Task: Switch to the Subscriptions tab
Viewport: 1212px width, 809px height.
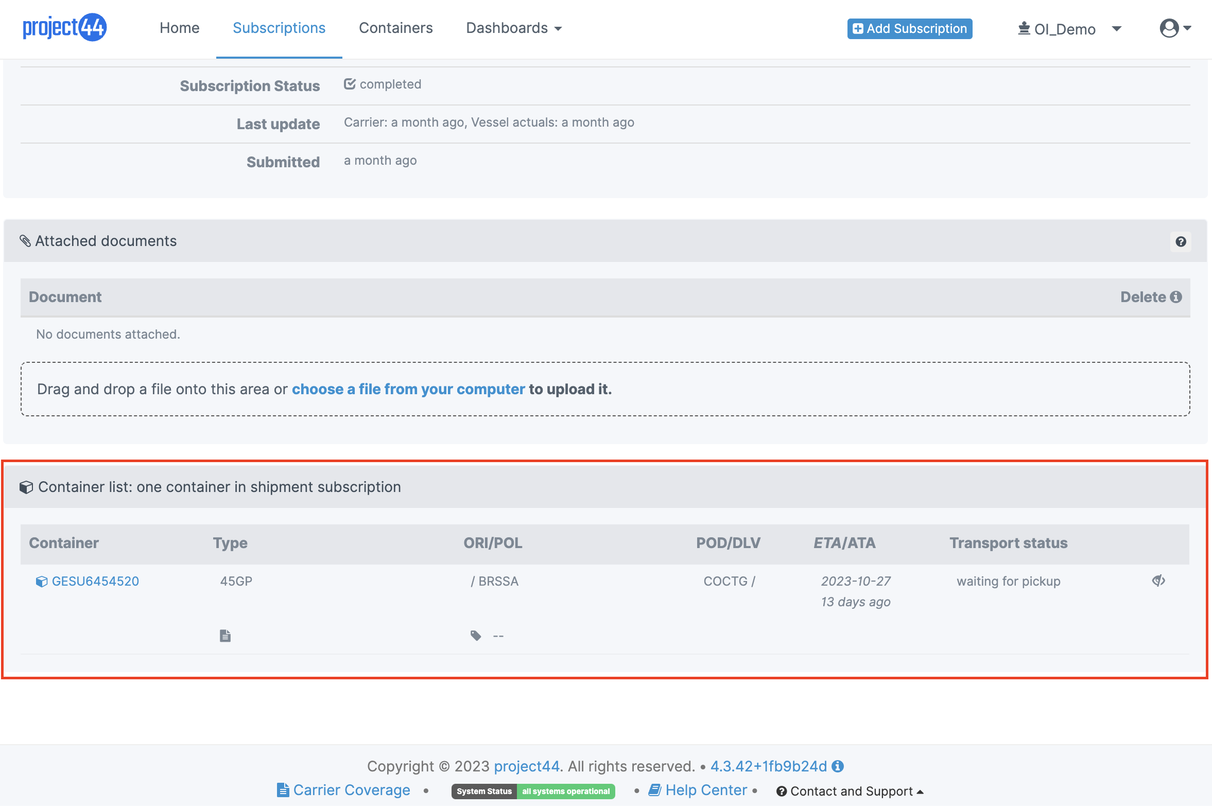Action: [x=279, y=28]
